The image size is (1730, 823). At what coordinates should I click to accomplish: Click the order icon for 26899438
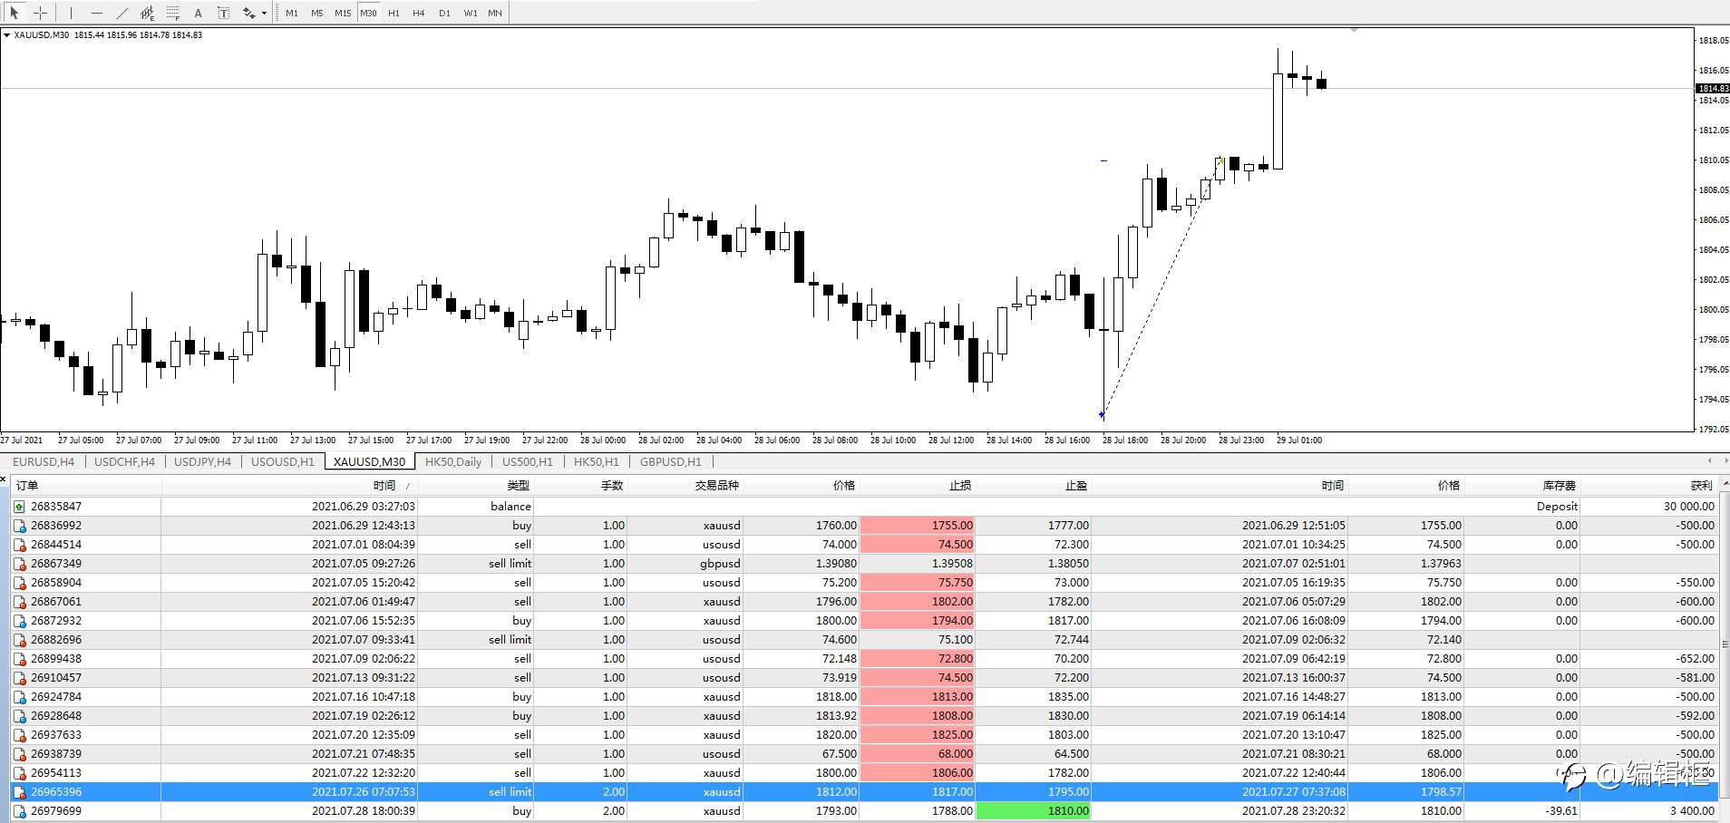tap(20, 659)
